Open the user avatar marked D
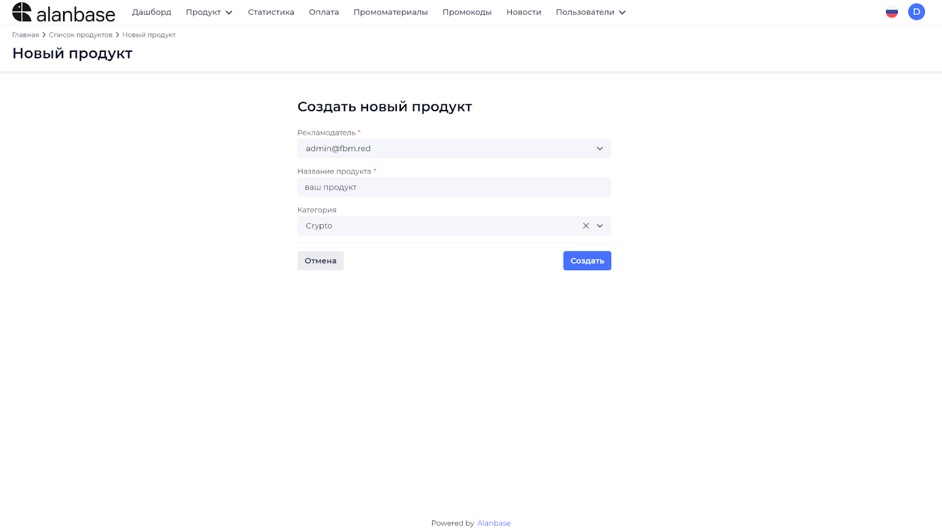Viewport: 942px width, 531px height. (x=916, y=11)
